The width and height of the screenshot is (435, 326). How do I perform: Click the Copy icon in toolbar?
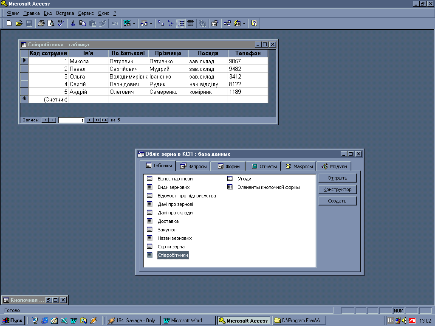(83, 23)
